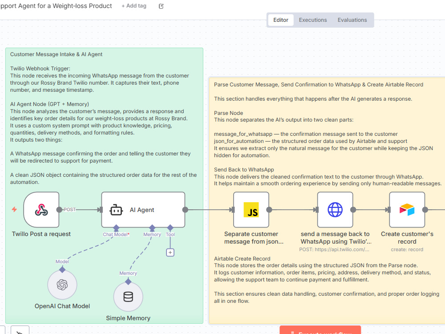Click the 'POST: https://api.twilio.com/...' subtitle

334,249
